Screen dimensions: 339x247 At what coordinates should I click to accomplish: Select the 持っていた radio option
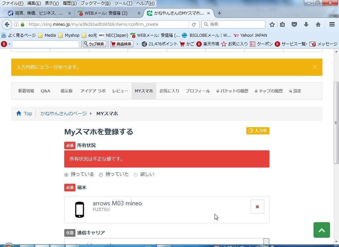tap(101, 174)
